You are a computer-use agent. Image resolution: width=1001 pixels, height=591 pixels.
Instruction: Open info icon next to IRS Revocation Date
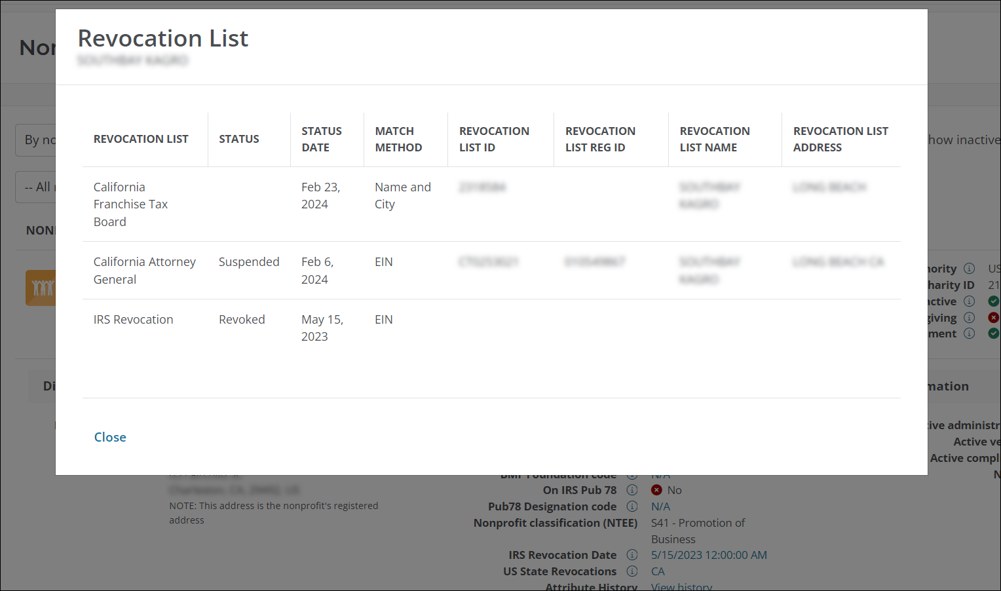click(632, 555)
